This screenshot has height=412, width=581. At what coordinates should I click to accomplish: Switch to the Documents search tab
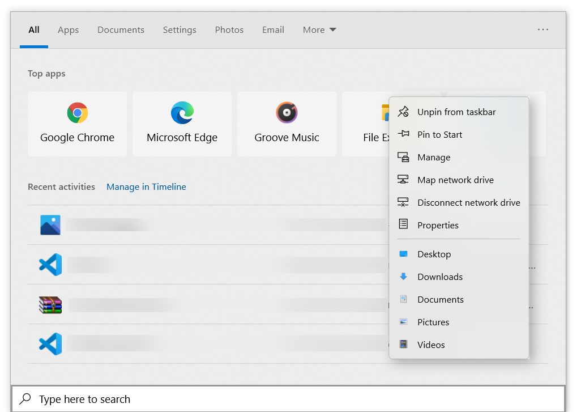[x=121, y=29]
